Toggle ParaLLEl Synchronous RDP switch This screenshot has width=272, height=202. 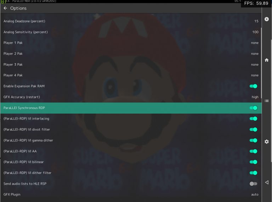pyautogui.click(x=253, y=108)
